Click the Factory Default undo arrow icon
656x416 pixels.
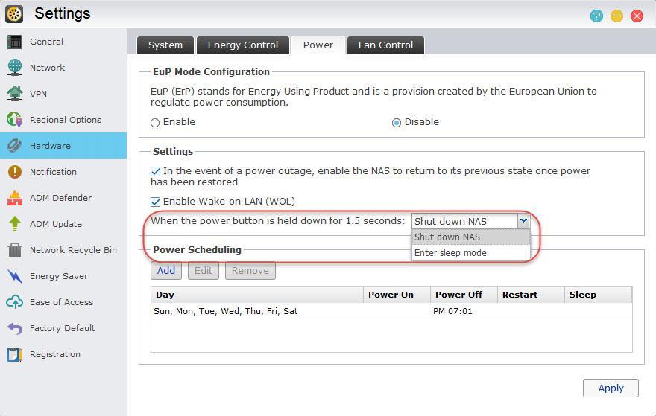[15, 328]
